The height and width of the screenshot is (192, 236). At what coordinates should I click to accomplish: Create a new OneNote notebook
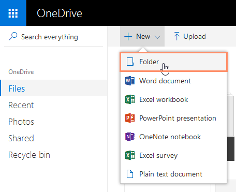pos(173,137)
